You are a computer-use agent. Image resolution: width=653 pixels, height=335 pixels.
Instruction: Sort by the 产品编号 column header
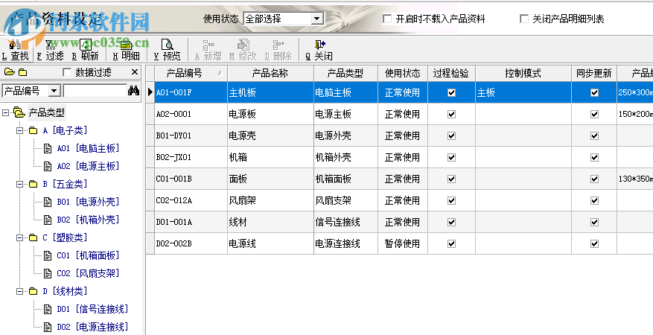(191, 73)
